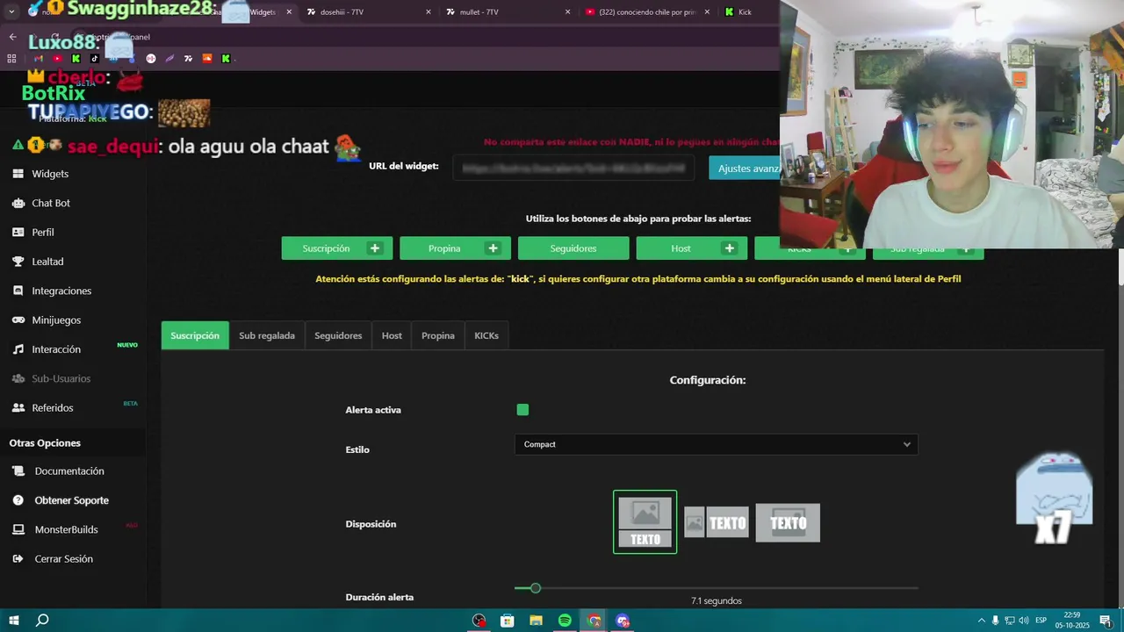Open the Gmail bookmark
1124x632 pixels.
coord(39,59)
